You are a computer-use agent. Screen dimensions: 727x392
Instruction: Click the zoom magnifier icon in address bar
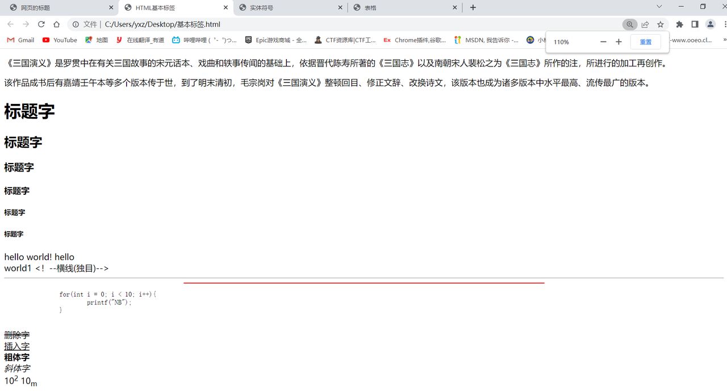629,24
